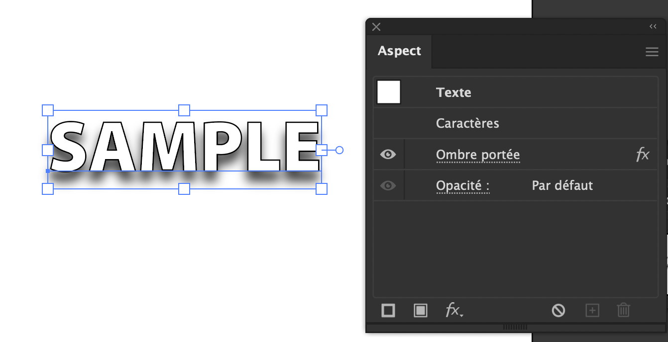Select the Add New Fill icon
Image resolution: width=668 pixels, height=342 pixels.
420,310
